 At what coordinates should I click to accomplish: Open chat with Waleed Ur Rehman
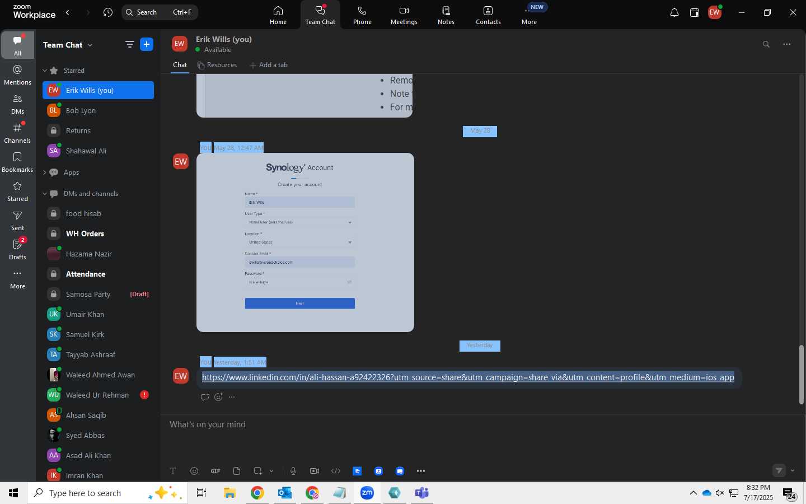98,395
